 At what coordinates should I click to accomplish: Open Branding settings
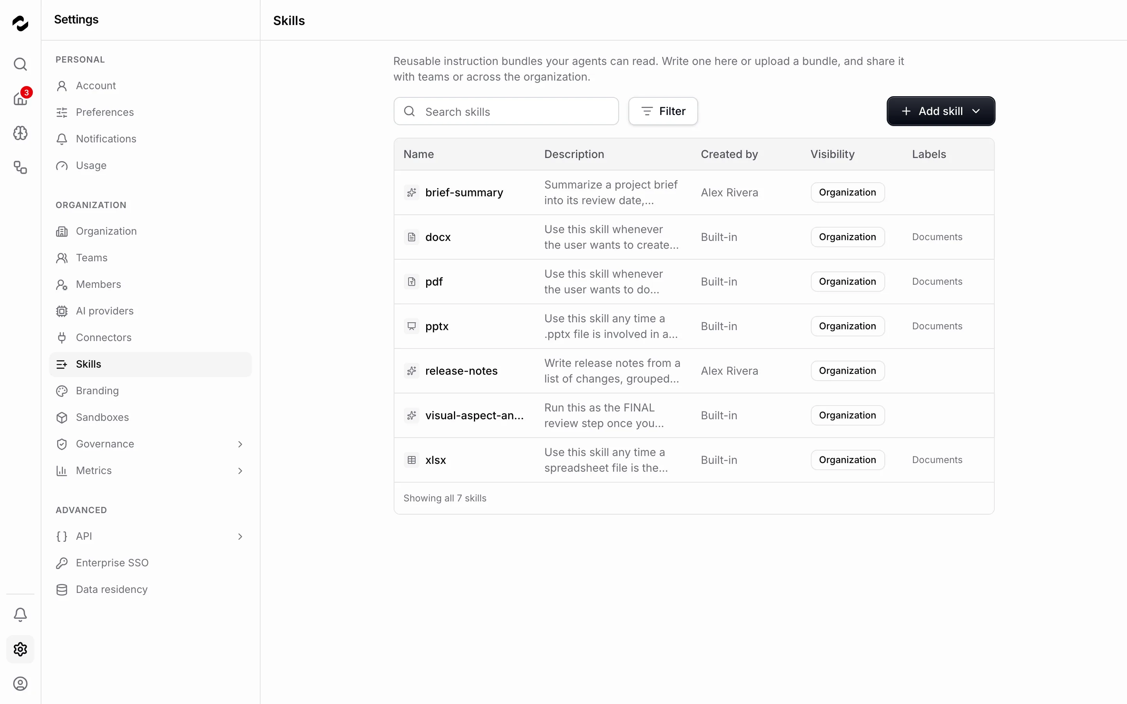(x=150, y=391)
